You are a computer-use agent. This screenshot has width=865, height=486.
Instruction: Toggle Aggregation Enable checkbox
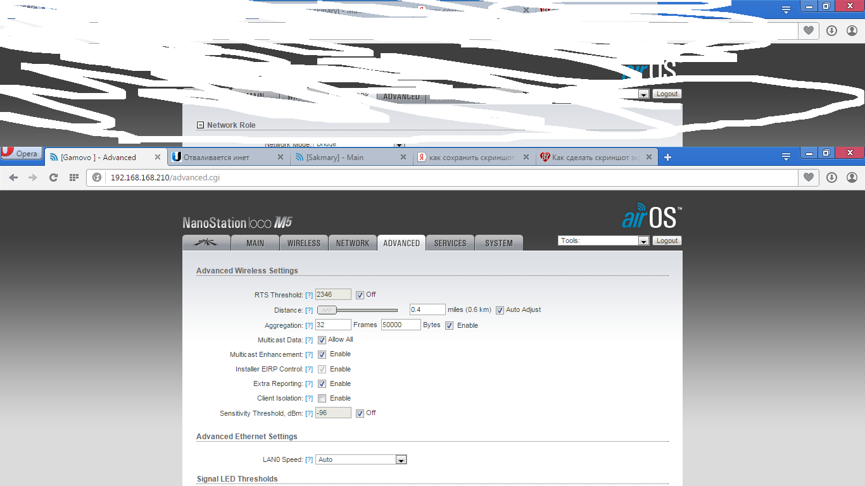[449, 325]
